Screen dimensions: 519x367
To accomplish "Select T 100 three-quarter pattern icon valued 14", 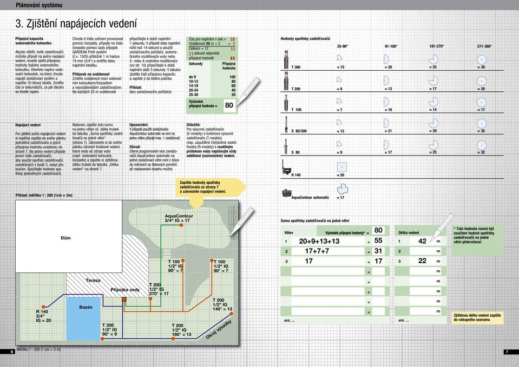I will coord(433,102).
